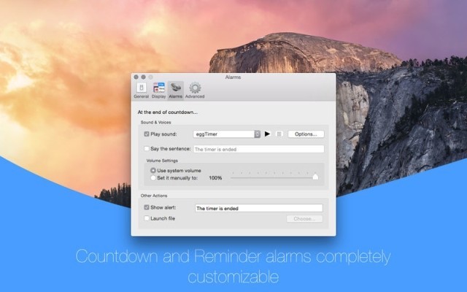
Task: Focus the Show alert message field
Action: point(258,208)
